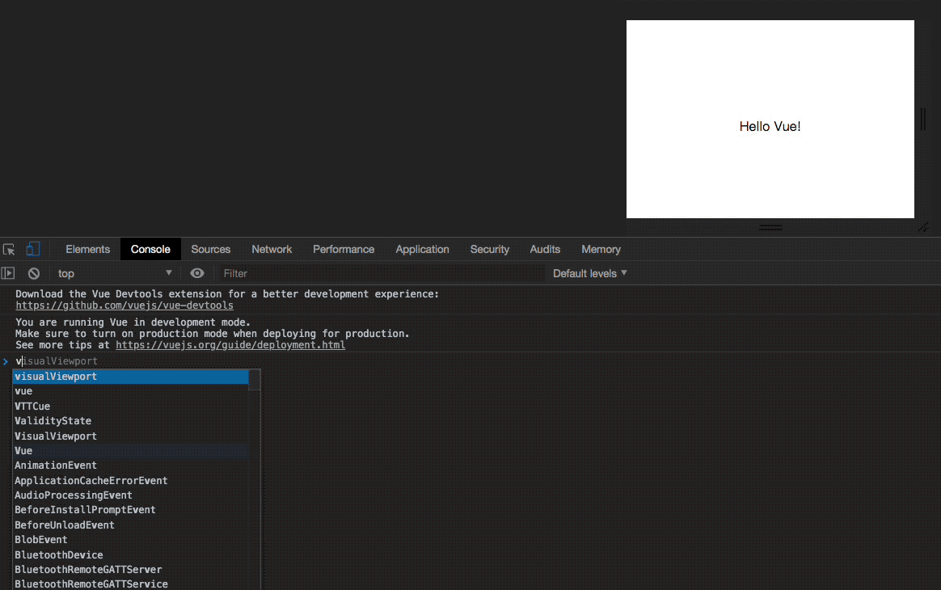Choose AnimationEvent from autocomplete list
Screen dimensions: 941x590
pos(130,466)
